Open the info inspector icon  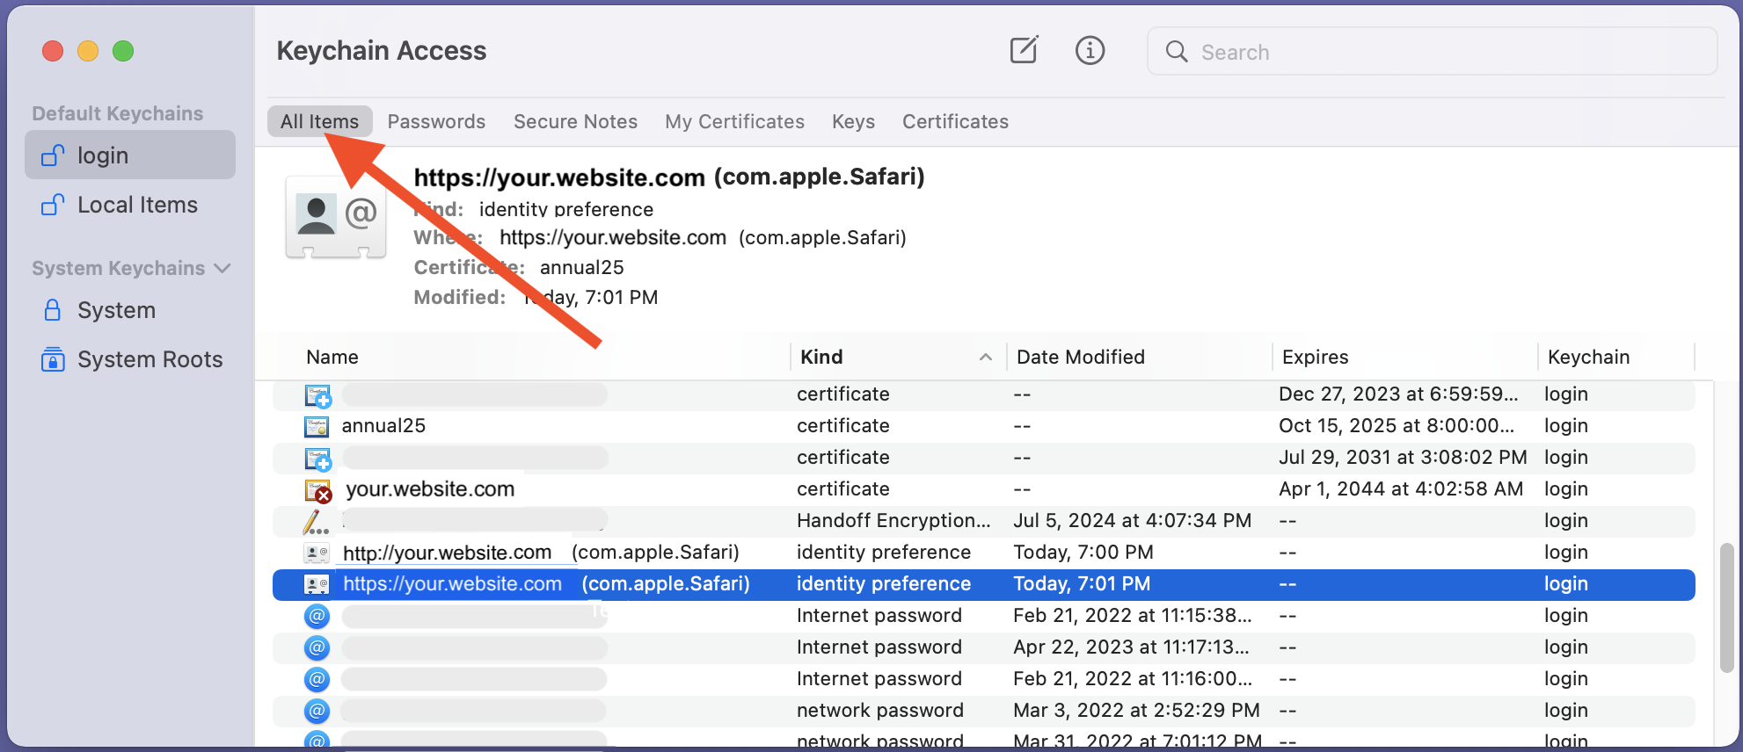click(1090, 50)
